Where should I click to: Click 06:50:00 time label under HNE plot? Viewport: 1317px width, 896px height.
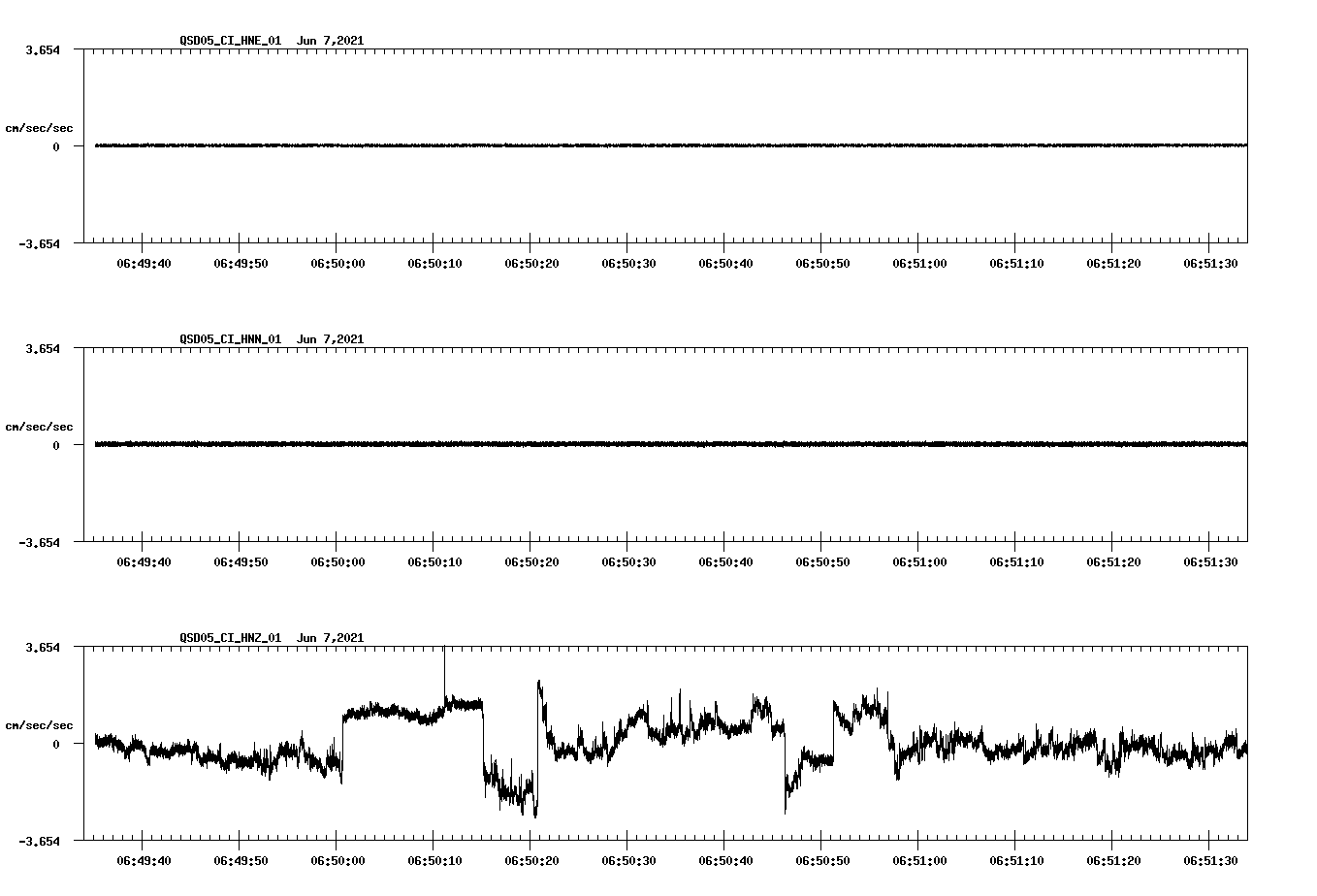click(x=337, y=264)
